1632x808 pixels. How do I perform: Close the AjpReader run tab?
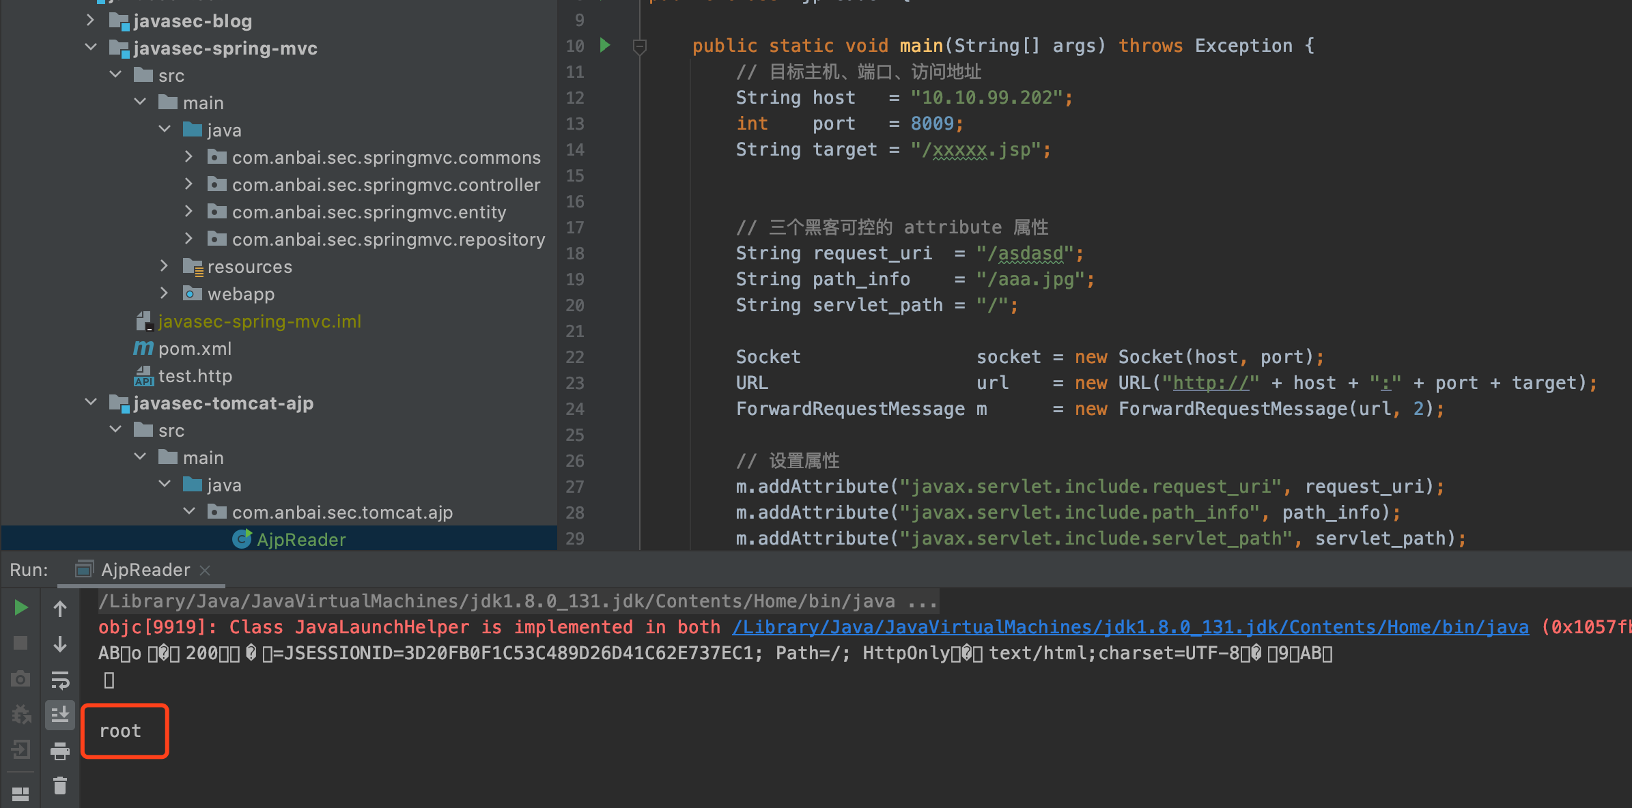pyautogui.click(x=205, y=570)
